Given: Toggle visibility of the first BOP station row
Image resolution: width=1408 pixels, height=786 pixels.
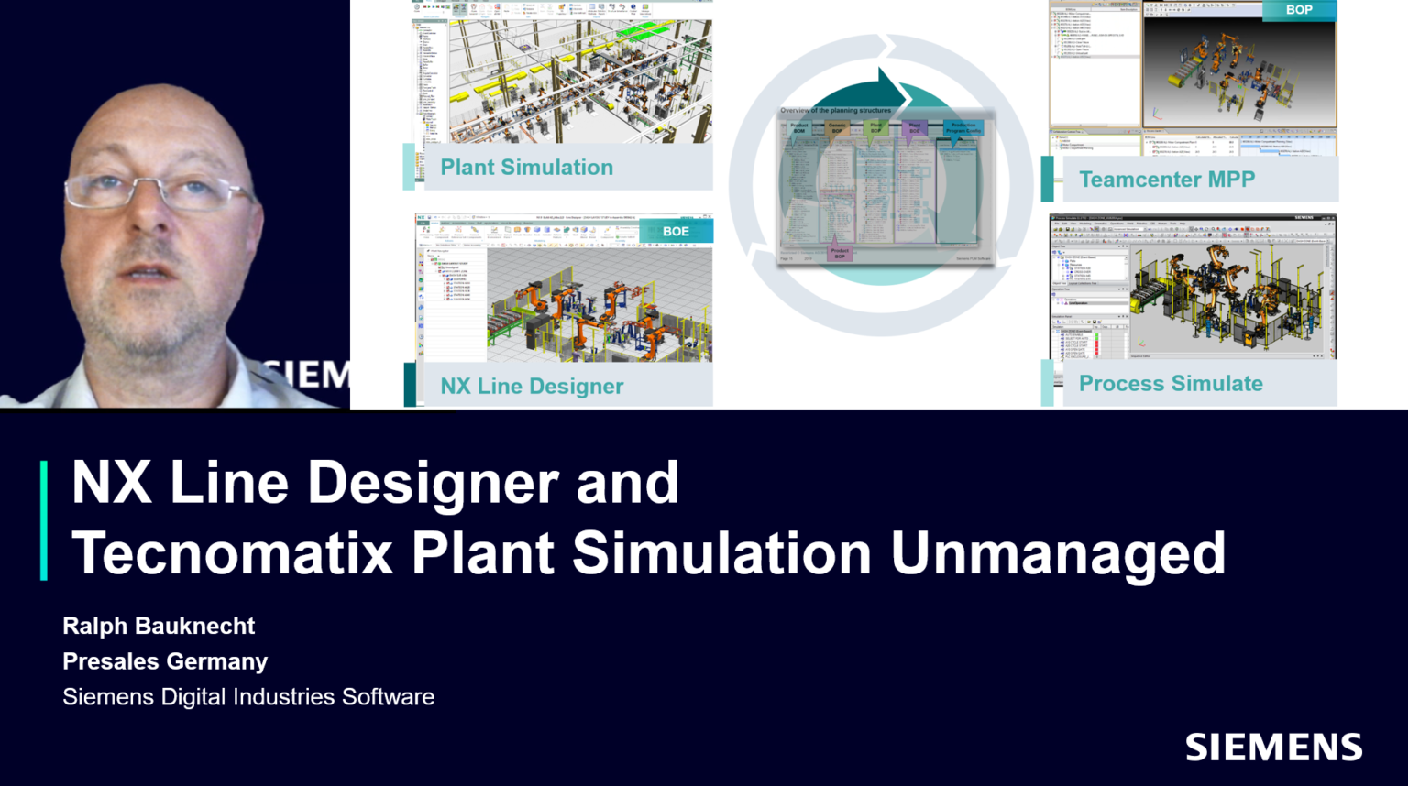Looking at the screenshot, I should [1055, 17].
